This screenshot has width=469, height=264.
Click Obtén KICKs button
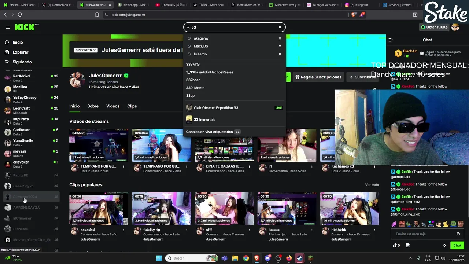(434, 27)
